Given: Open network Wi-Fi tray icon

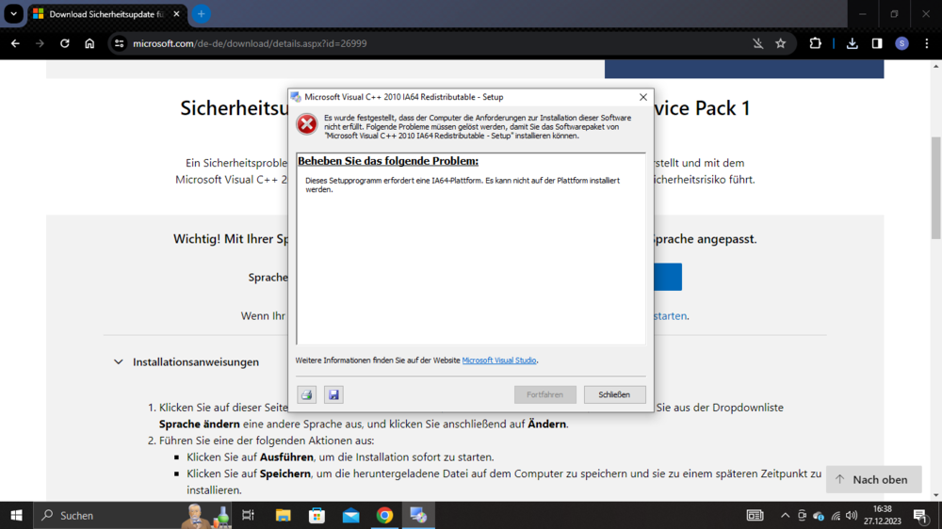Looking at the screenshot, I should click(x=836, y=515).
